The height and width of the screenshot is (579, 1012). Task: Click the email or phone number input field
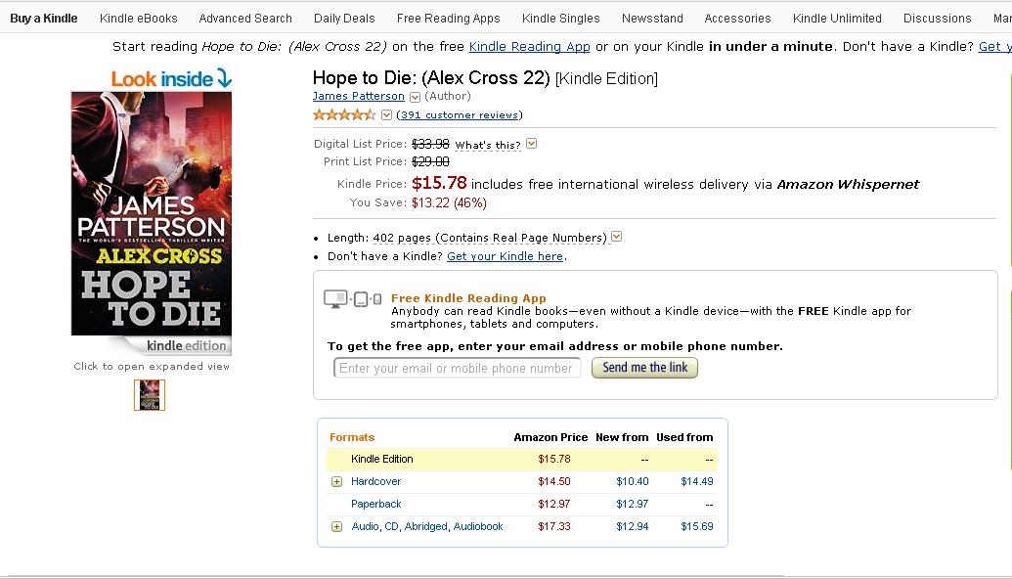(x=456, y=368)
